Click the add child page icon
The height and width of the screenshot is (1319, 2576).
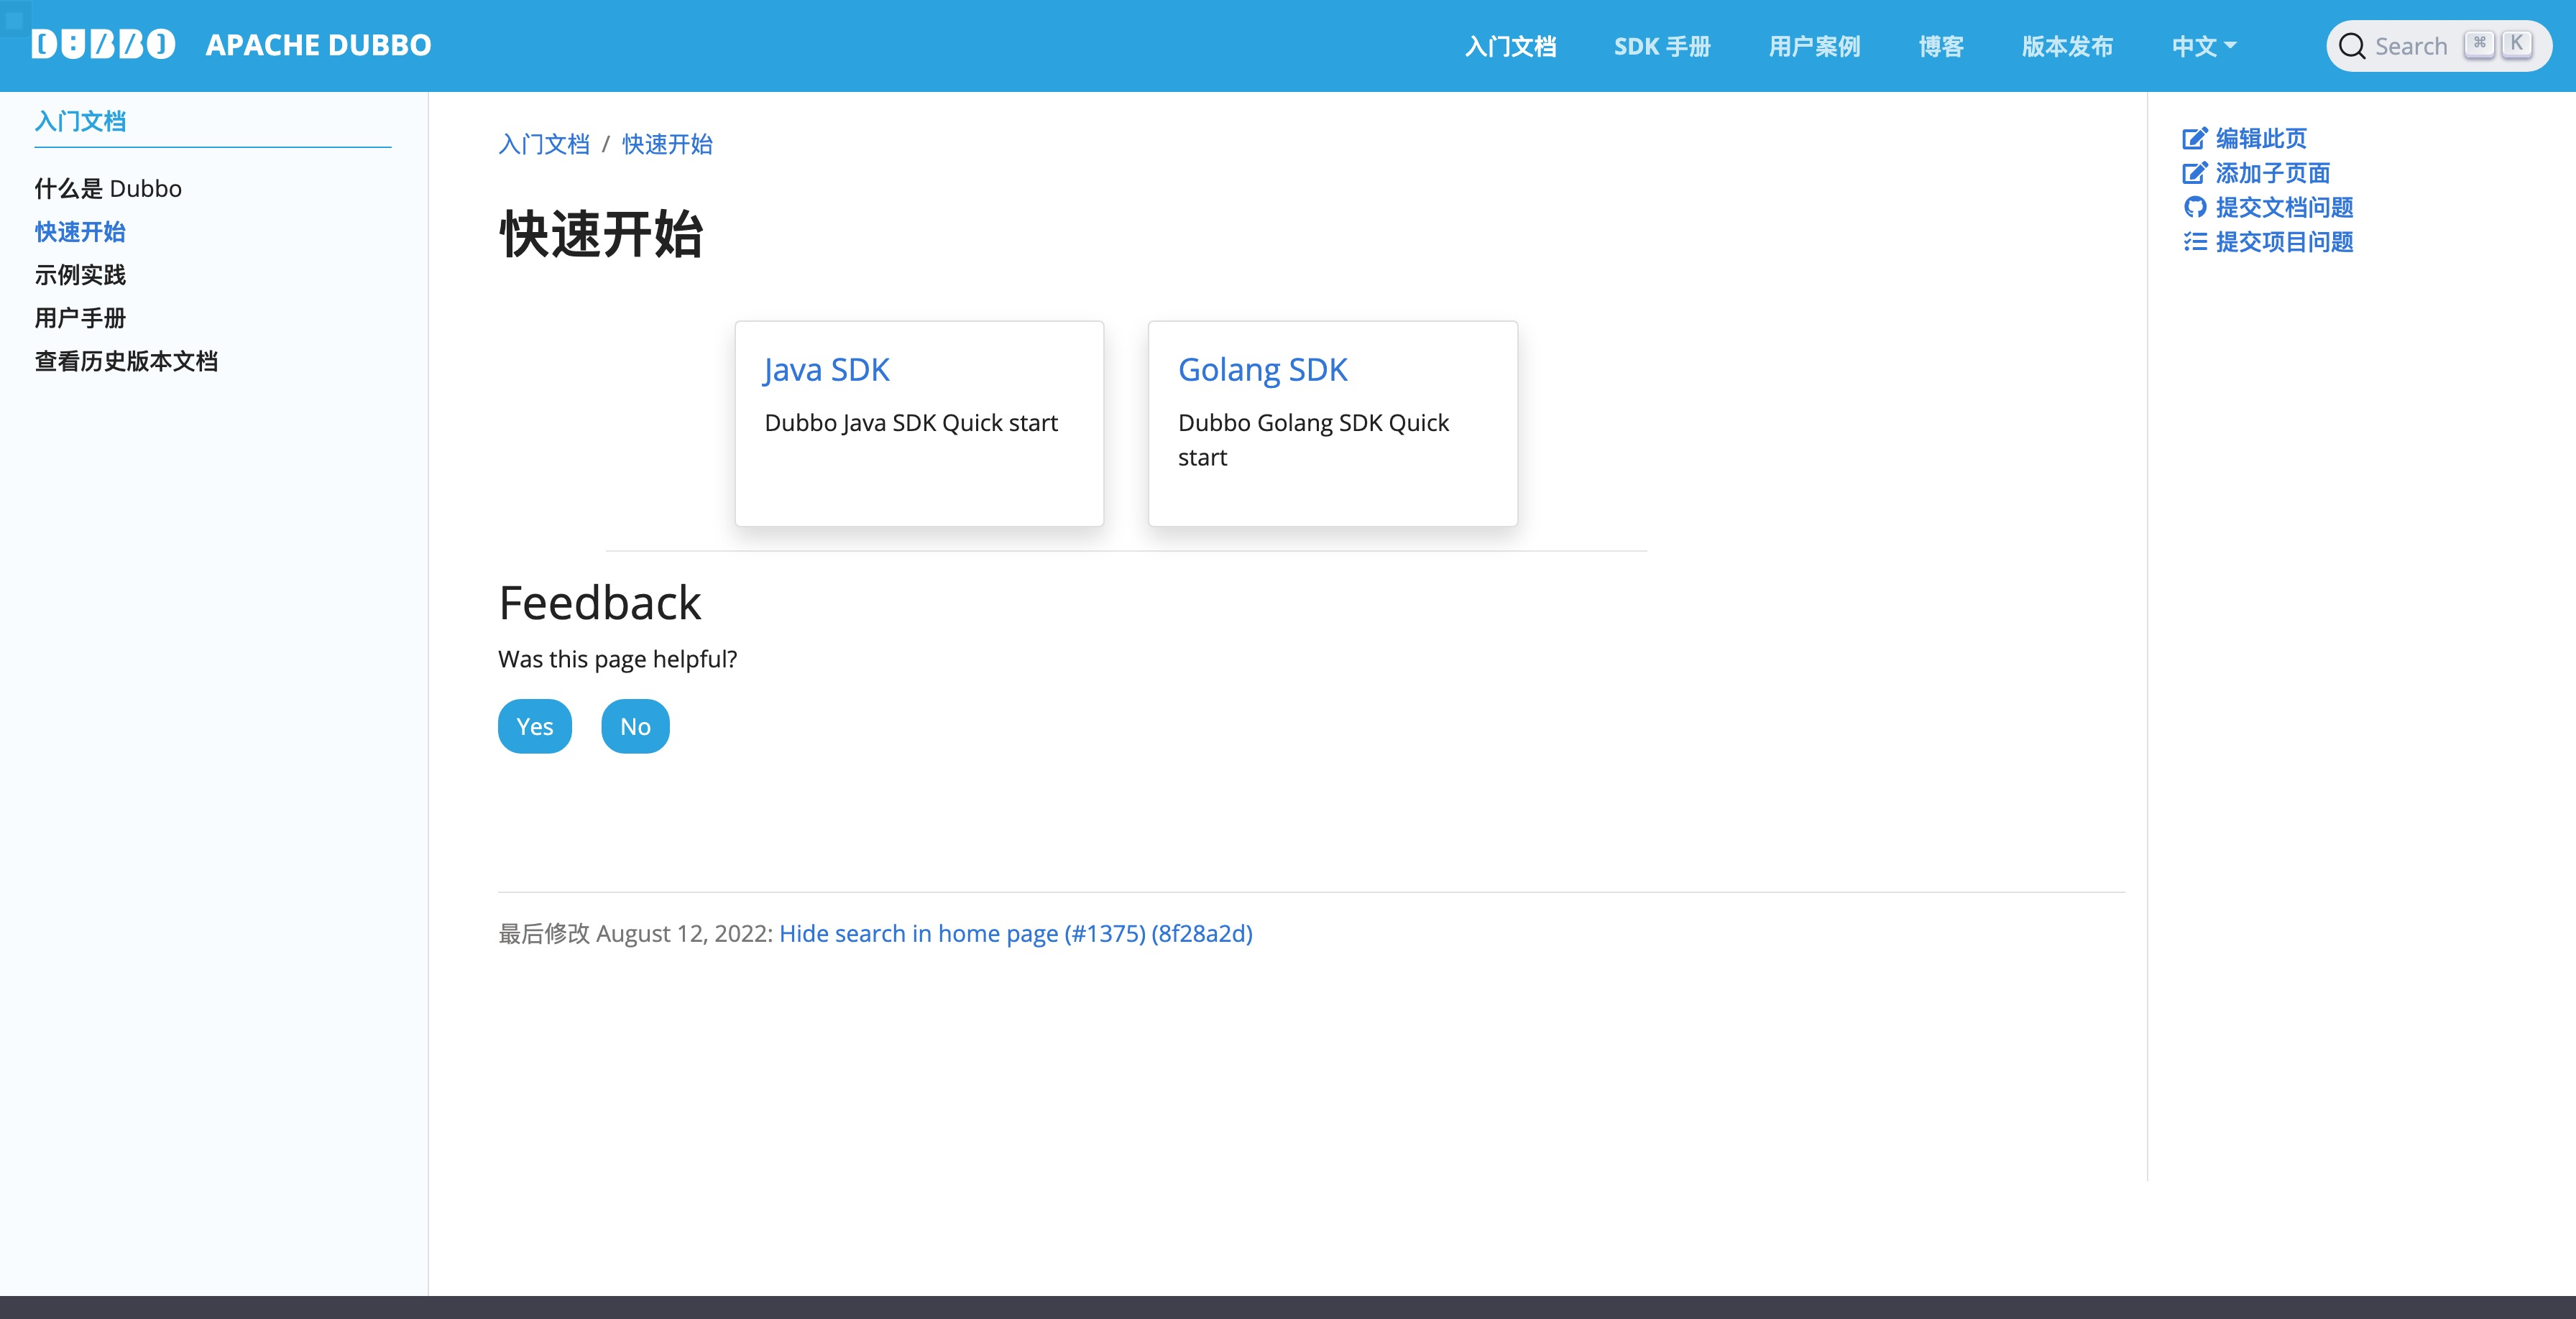tap(2194, 173)
